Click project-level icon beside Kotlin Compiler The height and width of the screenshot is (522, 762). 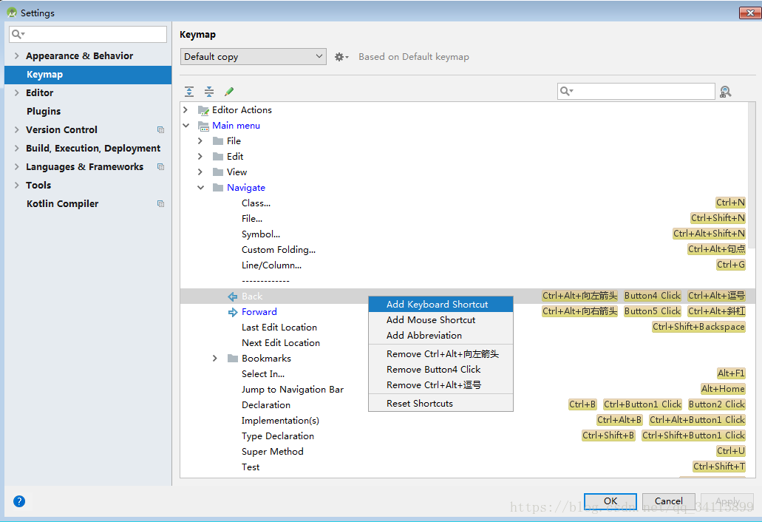click(161, 203)
